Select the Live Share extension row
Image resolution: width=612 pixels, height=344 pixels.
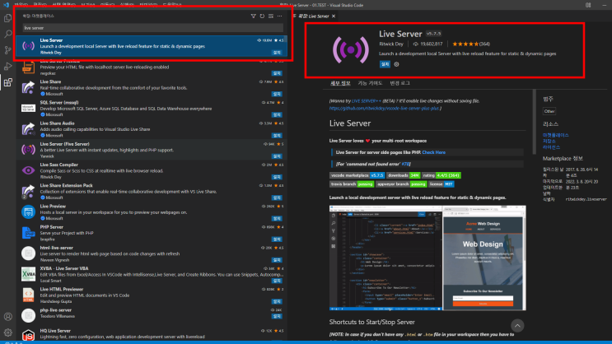(x=152, y=88)
